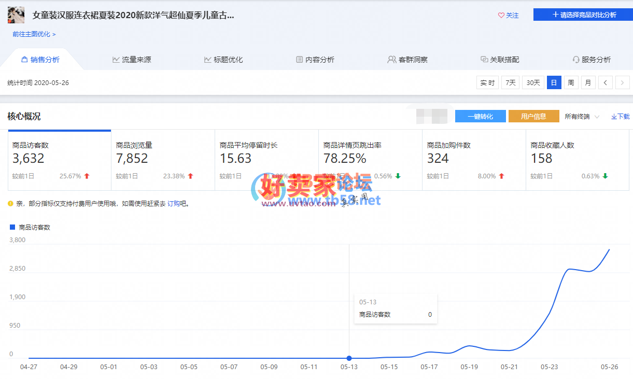This screenshot has width=633, height=379.
Task: Expand the 所有终端 dropdown
Action: (582, 117)
